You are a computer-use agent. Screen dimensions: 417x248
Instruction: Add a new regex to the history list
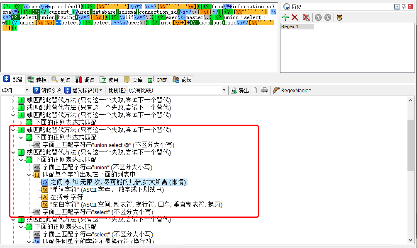coord(285,17)
